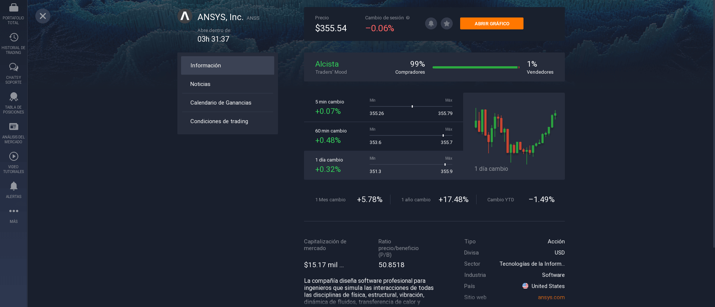The image size is (715, 307).
Task: Select the 5 min cambio row
Action: tap(383, 107)
